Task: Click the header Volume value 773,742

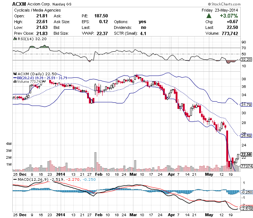Action: click(x=230, y=33)
